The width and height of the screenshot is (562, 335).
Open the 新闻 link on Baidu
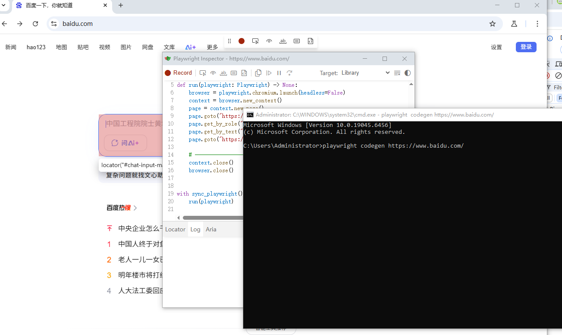(11, 47)
